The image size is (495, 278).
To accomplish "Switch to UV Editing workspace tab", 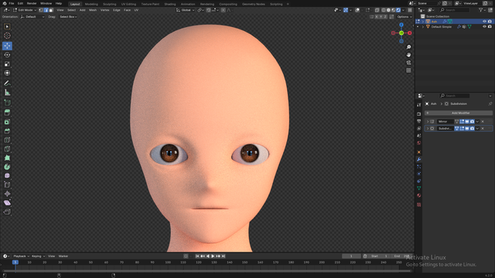I will [x=128, y=4].
